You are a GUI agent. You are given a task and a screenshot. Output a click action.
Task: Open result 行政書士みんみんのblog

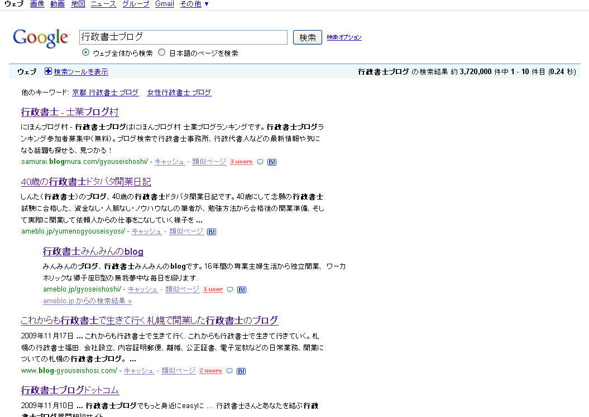coord(93,251)
